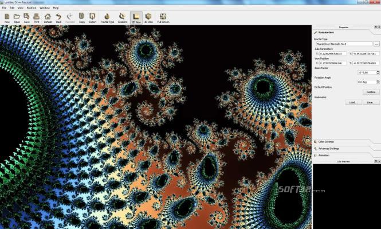This screenshot has height=229, width=381.
Task: Close the Julia Preview panel
Action: tap(379, 161)
